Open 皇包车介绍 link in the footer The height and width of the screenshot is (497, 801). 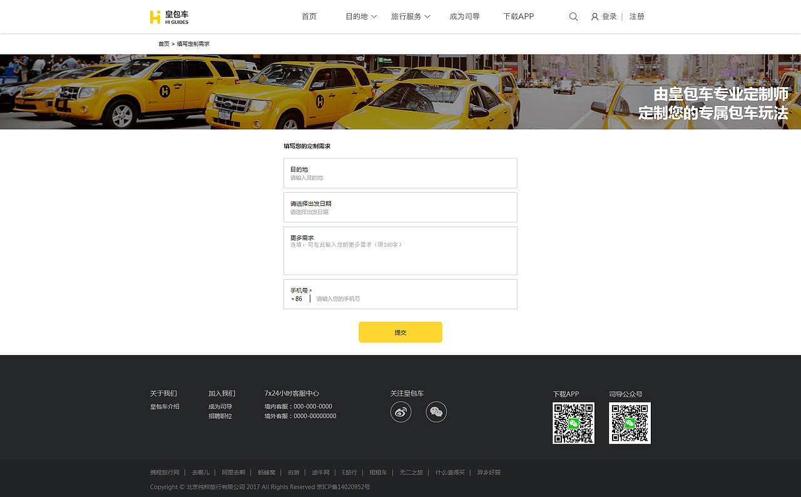tap(165, 407)
